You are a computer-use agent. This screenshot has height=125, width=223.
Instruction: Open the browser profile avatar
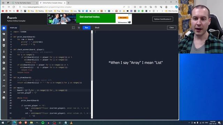tap(166, 7)
